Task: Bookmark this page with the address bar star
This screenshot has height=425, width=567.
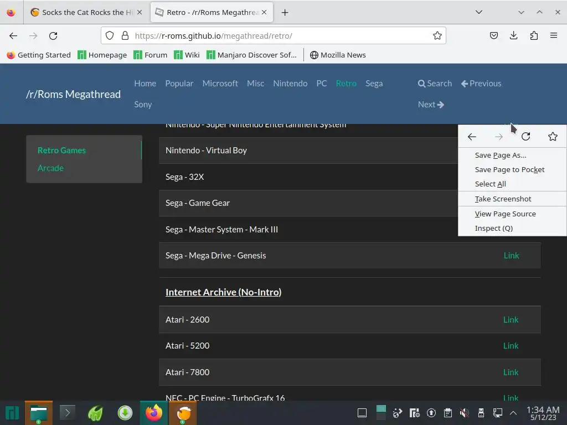Action: click(x=437, y=35)
